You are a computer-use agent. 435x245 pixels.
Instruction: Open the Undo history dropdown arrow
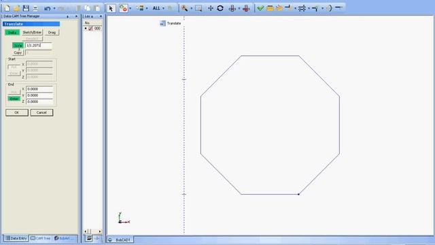click(x=54, y=8)
